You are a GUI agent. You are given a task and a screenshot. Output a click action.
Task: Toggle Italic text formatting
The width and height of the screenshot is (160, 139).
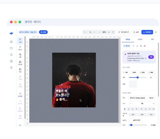point(129,109)
